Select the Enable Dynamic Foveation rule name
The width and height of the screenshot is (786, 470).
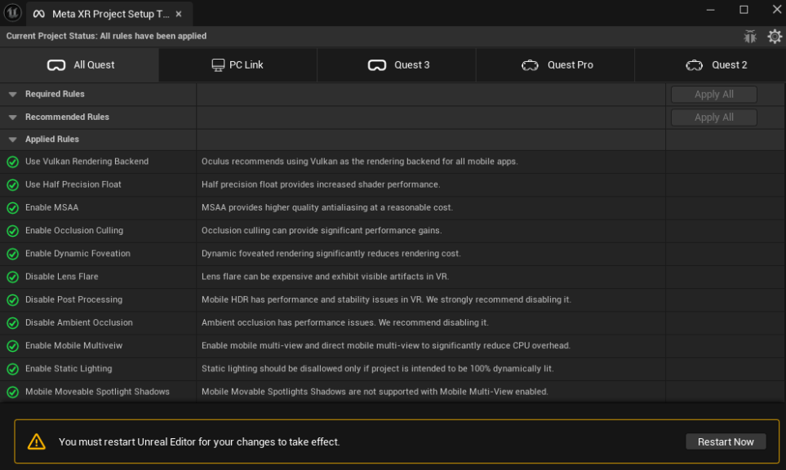coord(78,254)
